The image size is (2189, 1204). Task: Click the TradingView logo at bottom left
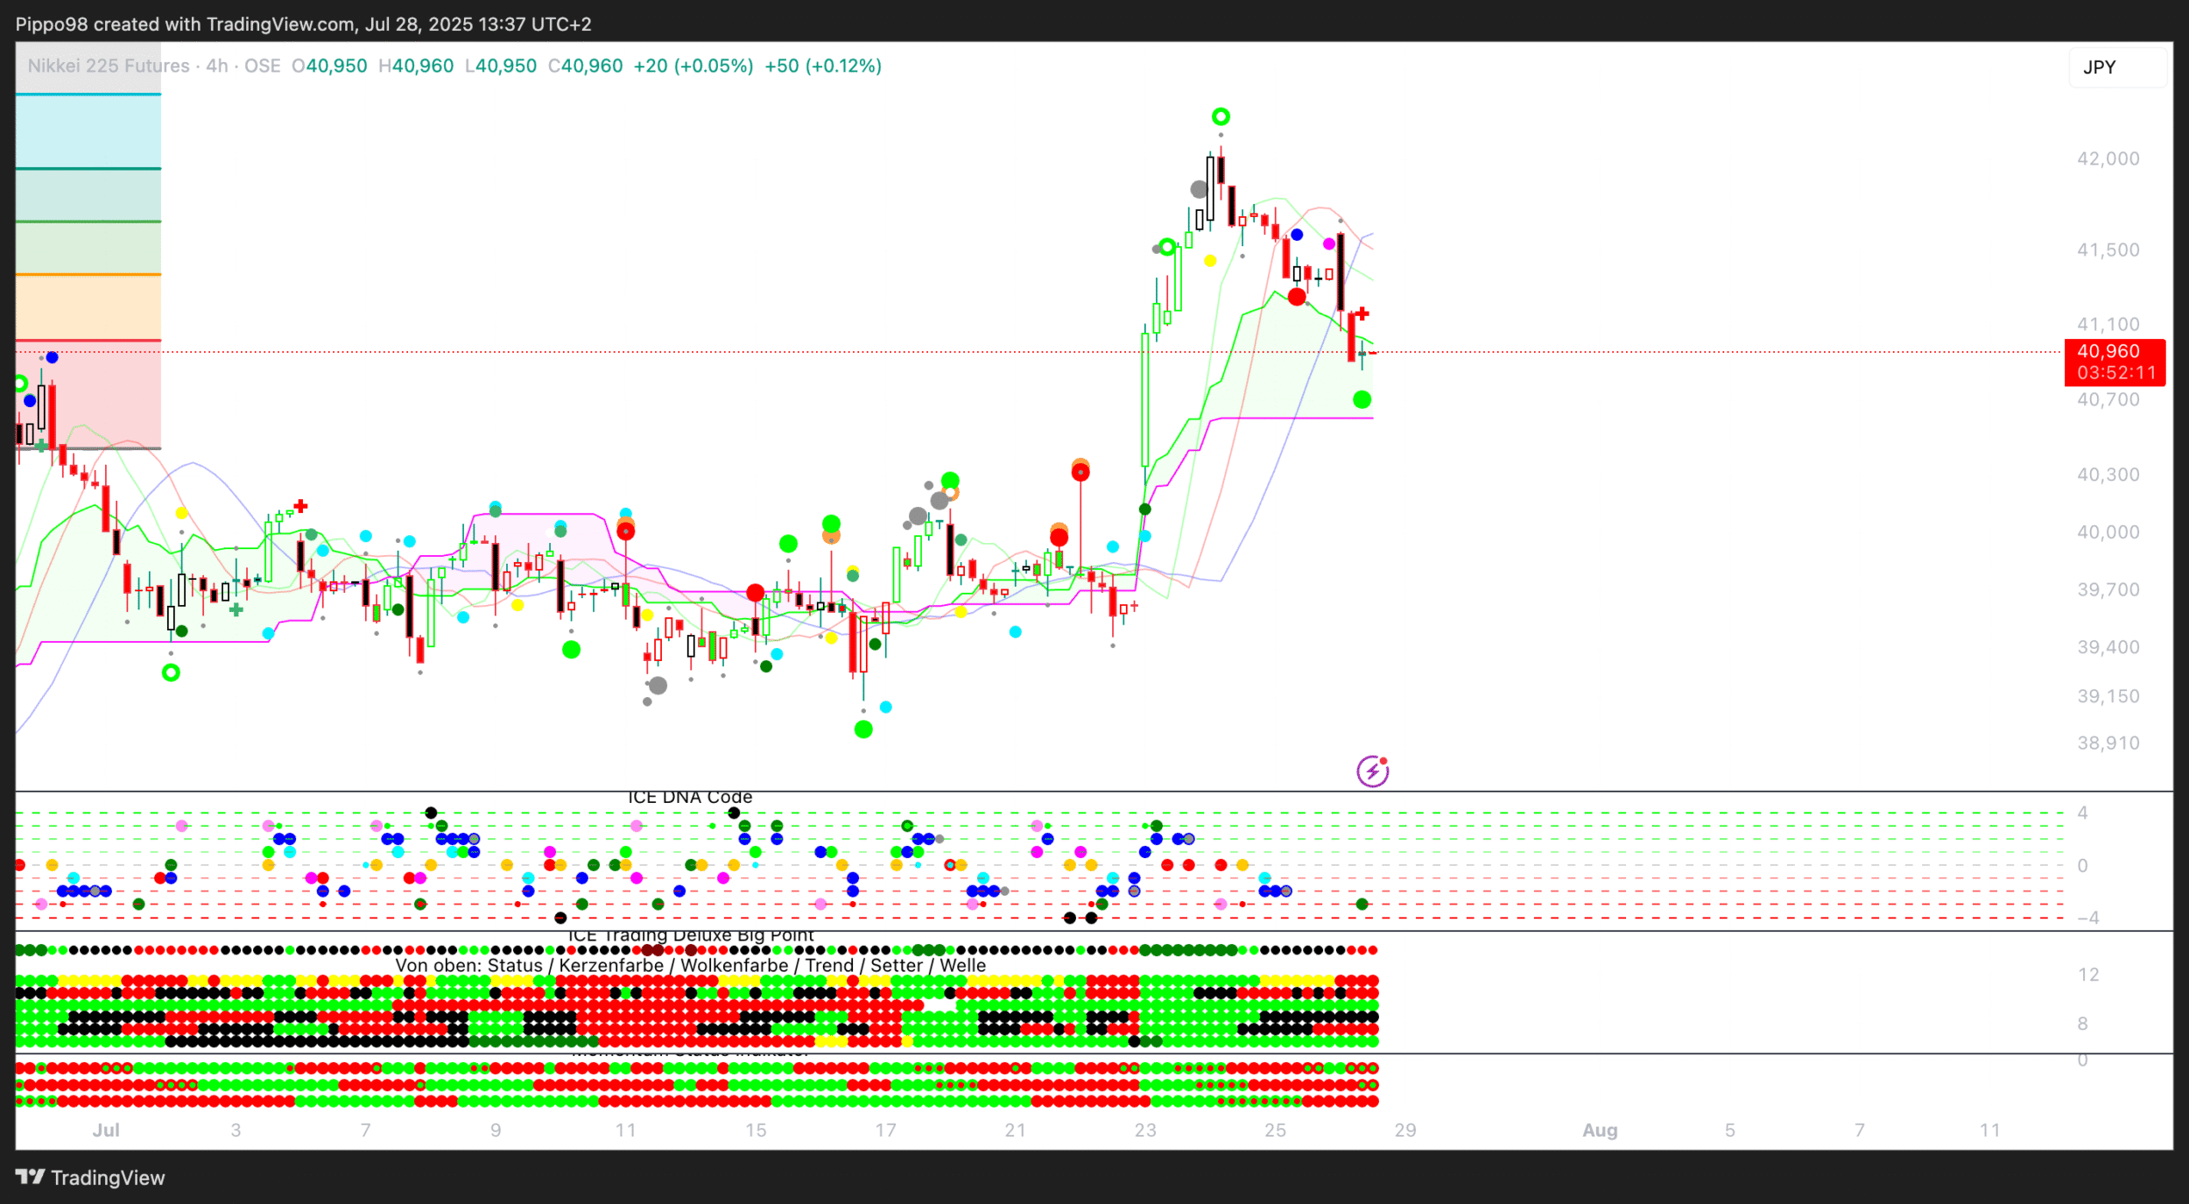click(90, 1178)
